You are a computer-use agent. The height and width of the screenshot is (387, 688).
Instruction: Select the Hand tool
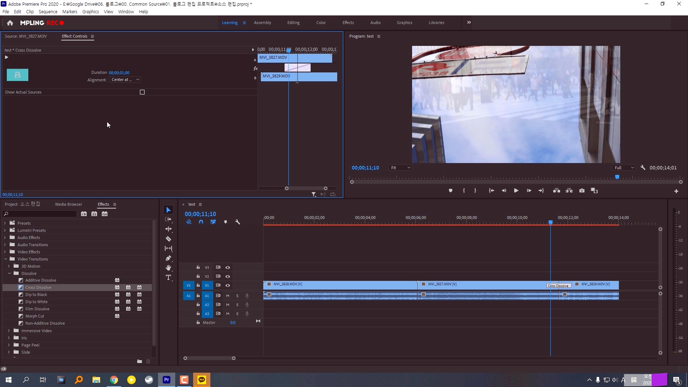tap(168, 268)
